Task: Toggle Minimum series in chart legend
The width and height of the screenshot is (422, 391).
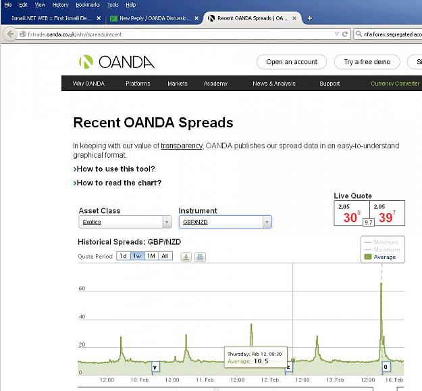Action: [381, 242]
